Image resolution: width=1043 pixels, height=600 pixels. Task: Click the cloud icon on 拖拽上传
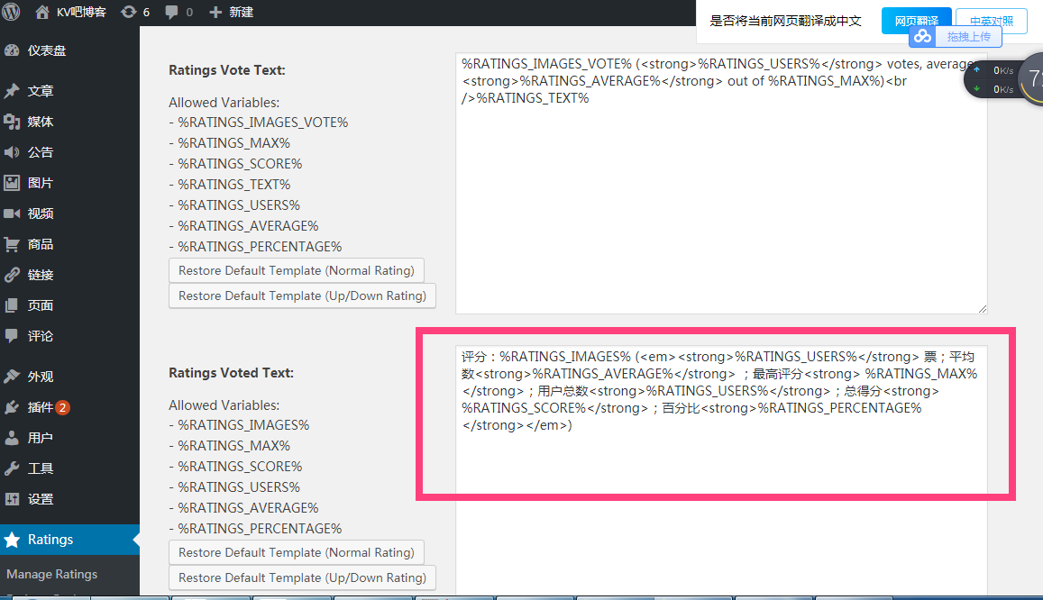tap(922, 37)
